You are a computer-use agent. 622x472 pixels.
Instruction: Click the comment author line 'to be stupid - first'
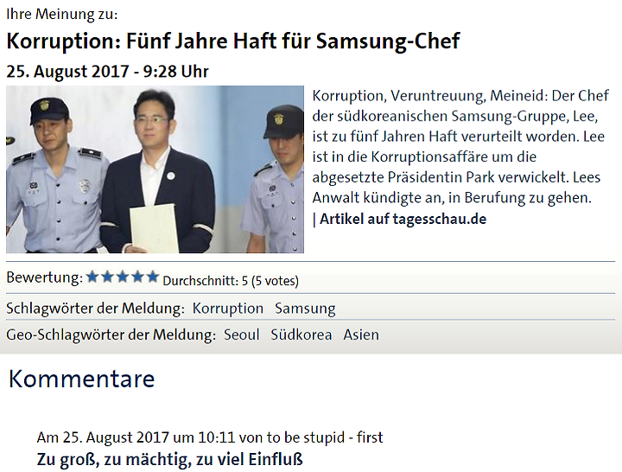click(325, 437)
